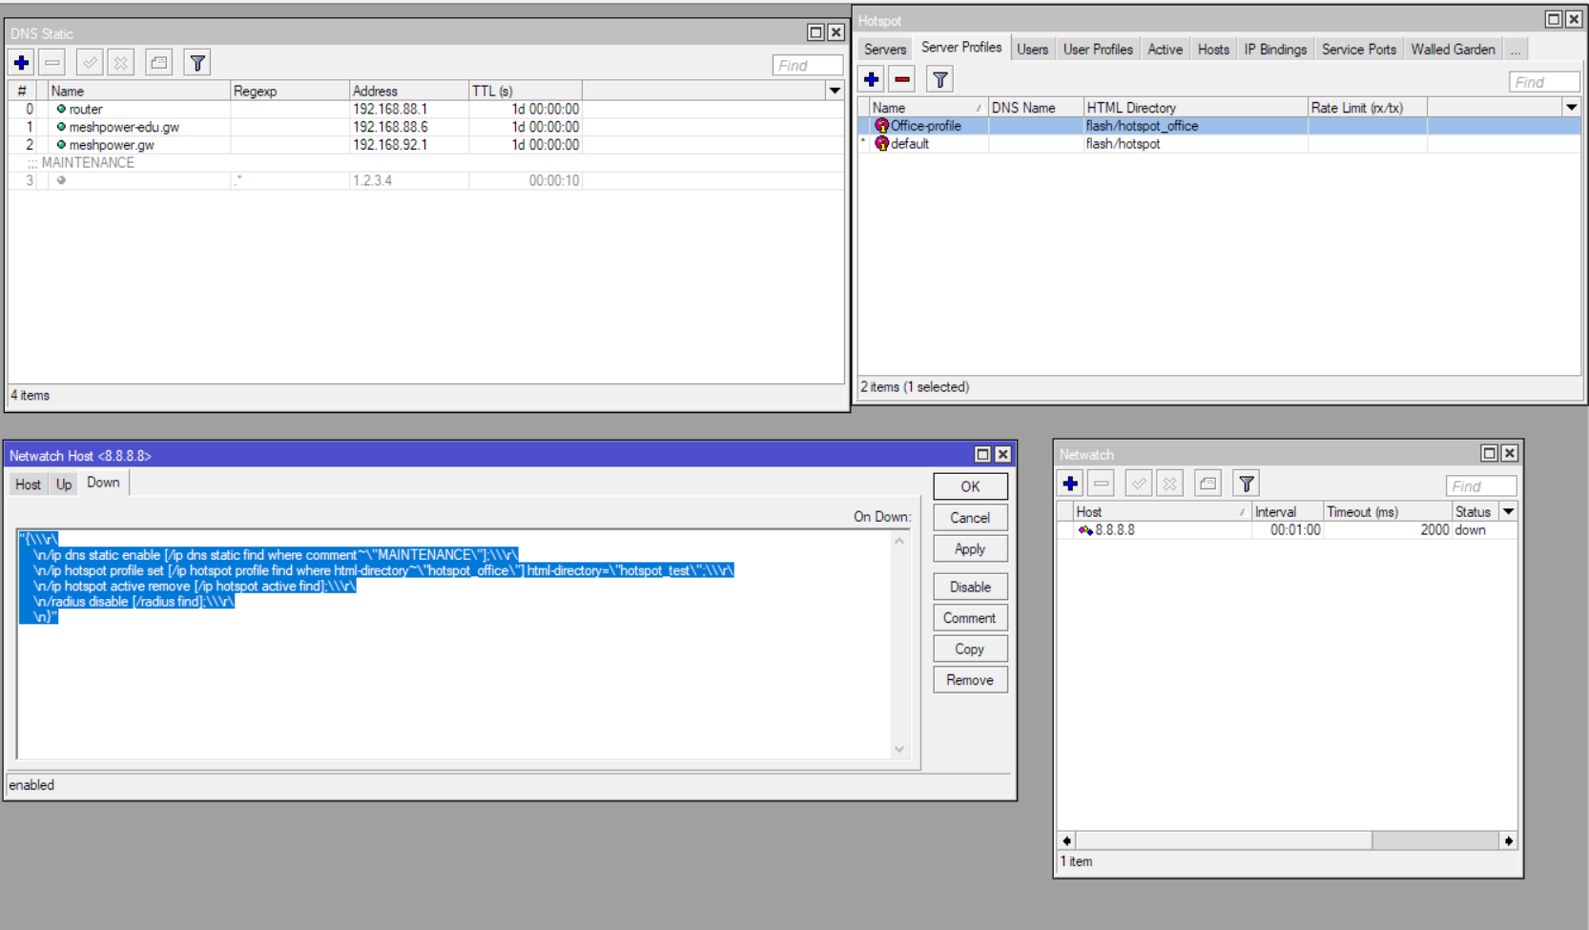Click Apply in Netwatch Host dialog
Screen dimensions: 1589x930
tap(970, 549)
